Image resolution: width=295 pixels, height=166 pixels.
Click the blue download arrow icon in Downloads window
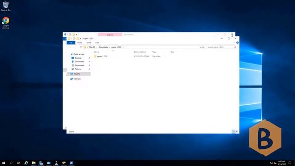(x=65, y=35)
